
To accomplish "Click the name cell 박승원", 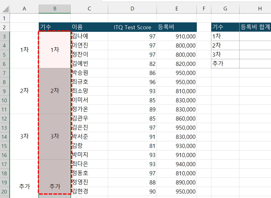I will [x=89, y=73].
